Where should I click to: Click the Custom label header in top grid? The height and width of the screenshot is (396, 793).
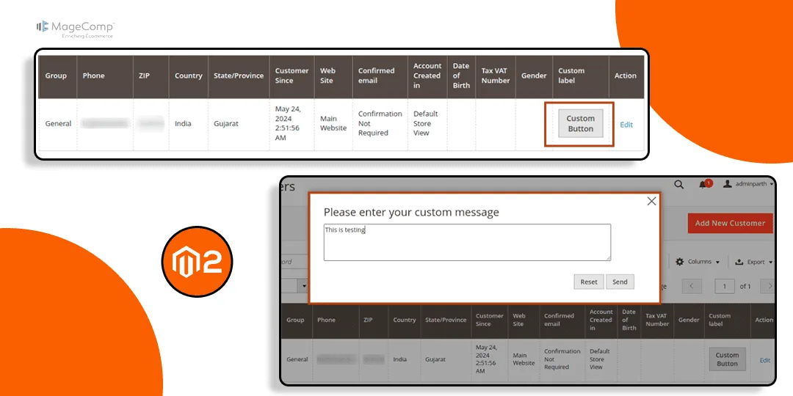[581, 77]
